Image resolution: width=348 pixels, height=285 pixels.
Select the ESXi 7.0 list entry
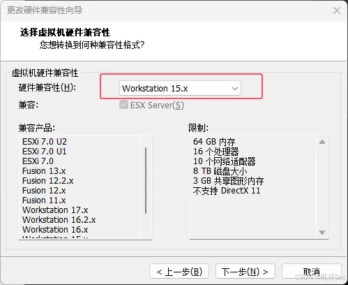tap(38, 161)
